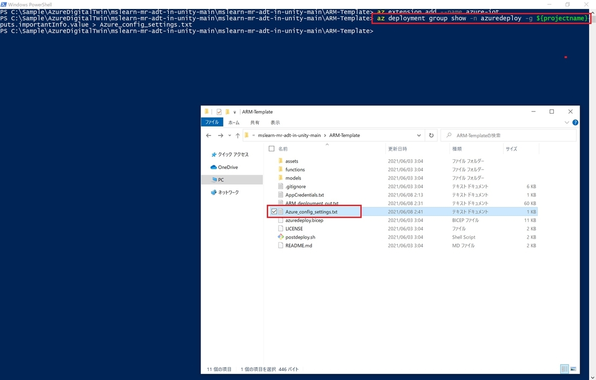The width and height of the screenshot is (596, 380).
Task: Select the README.md file name
Action: [299, 246]
